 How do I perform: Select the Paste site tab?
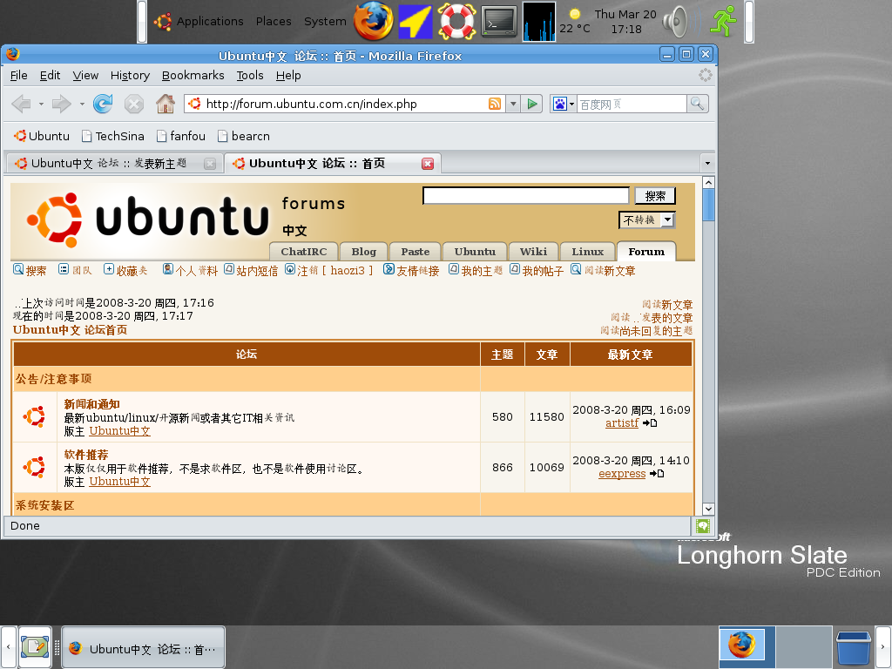coord(416,252)
